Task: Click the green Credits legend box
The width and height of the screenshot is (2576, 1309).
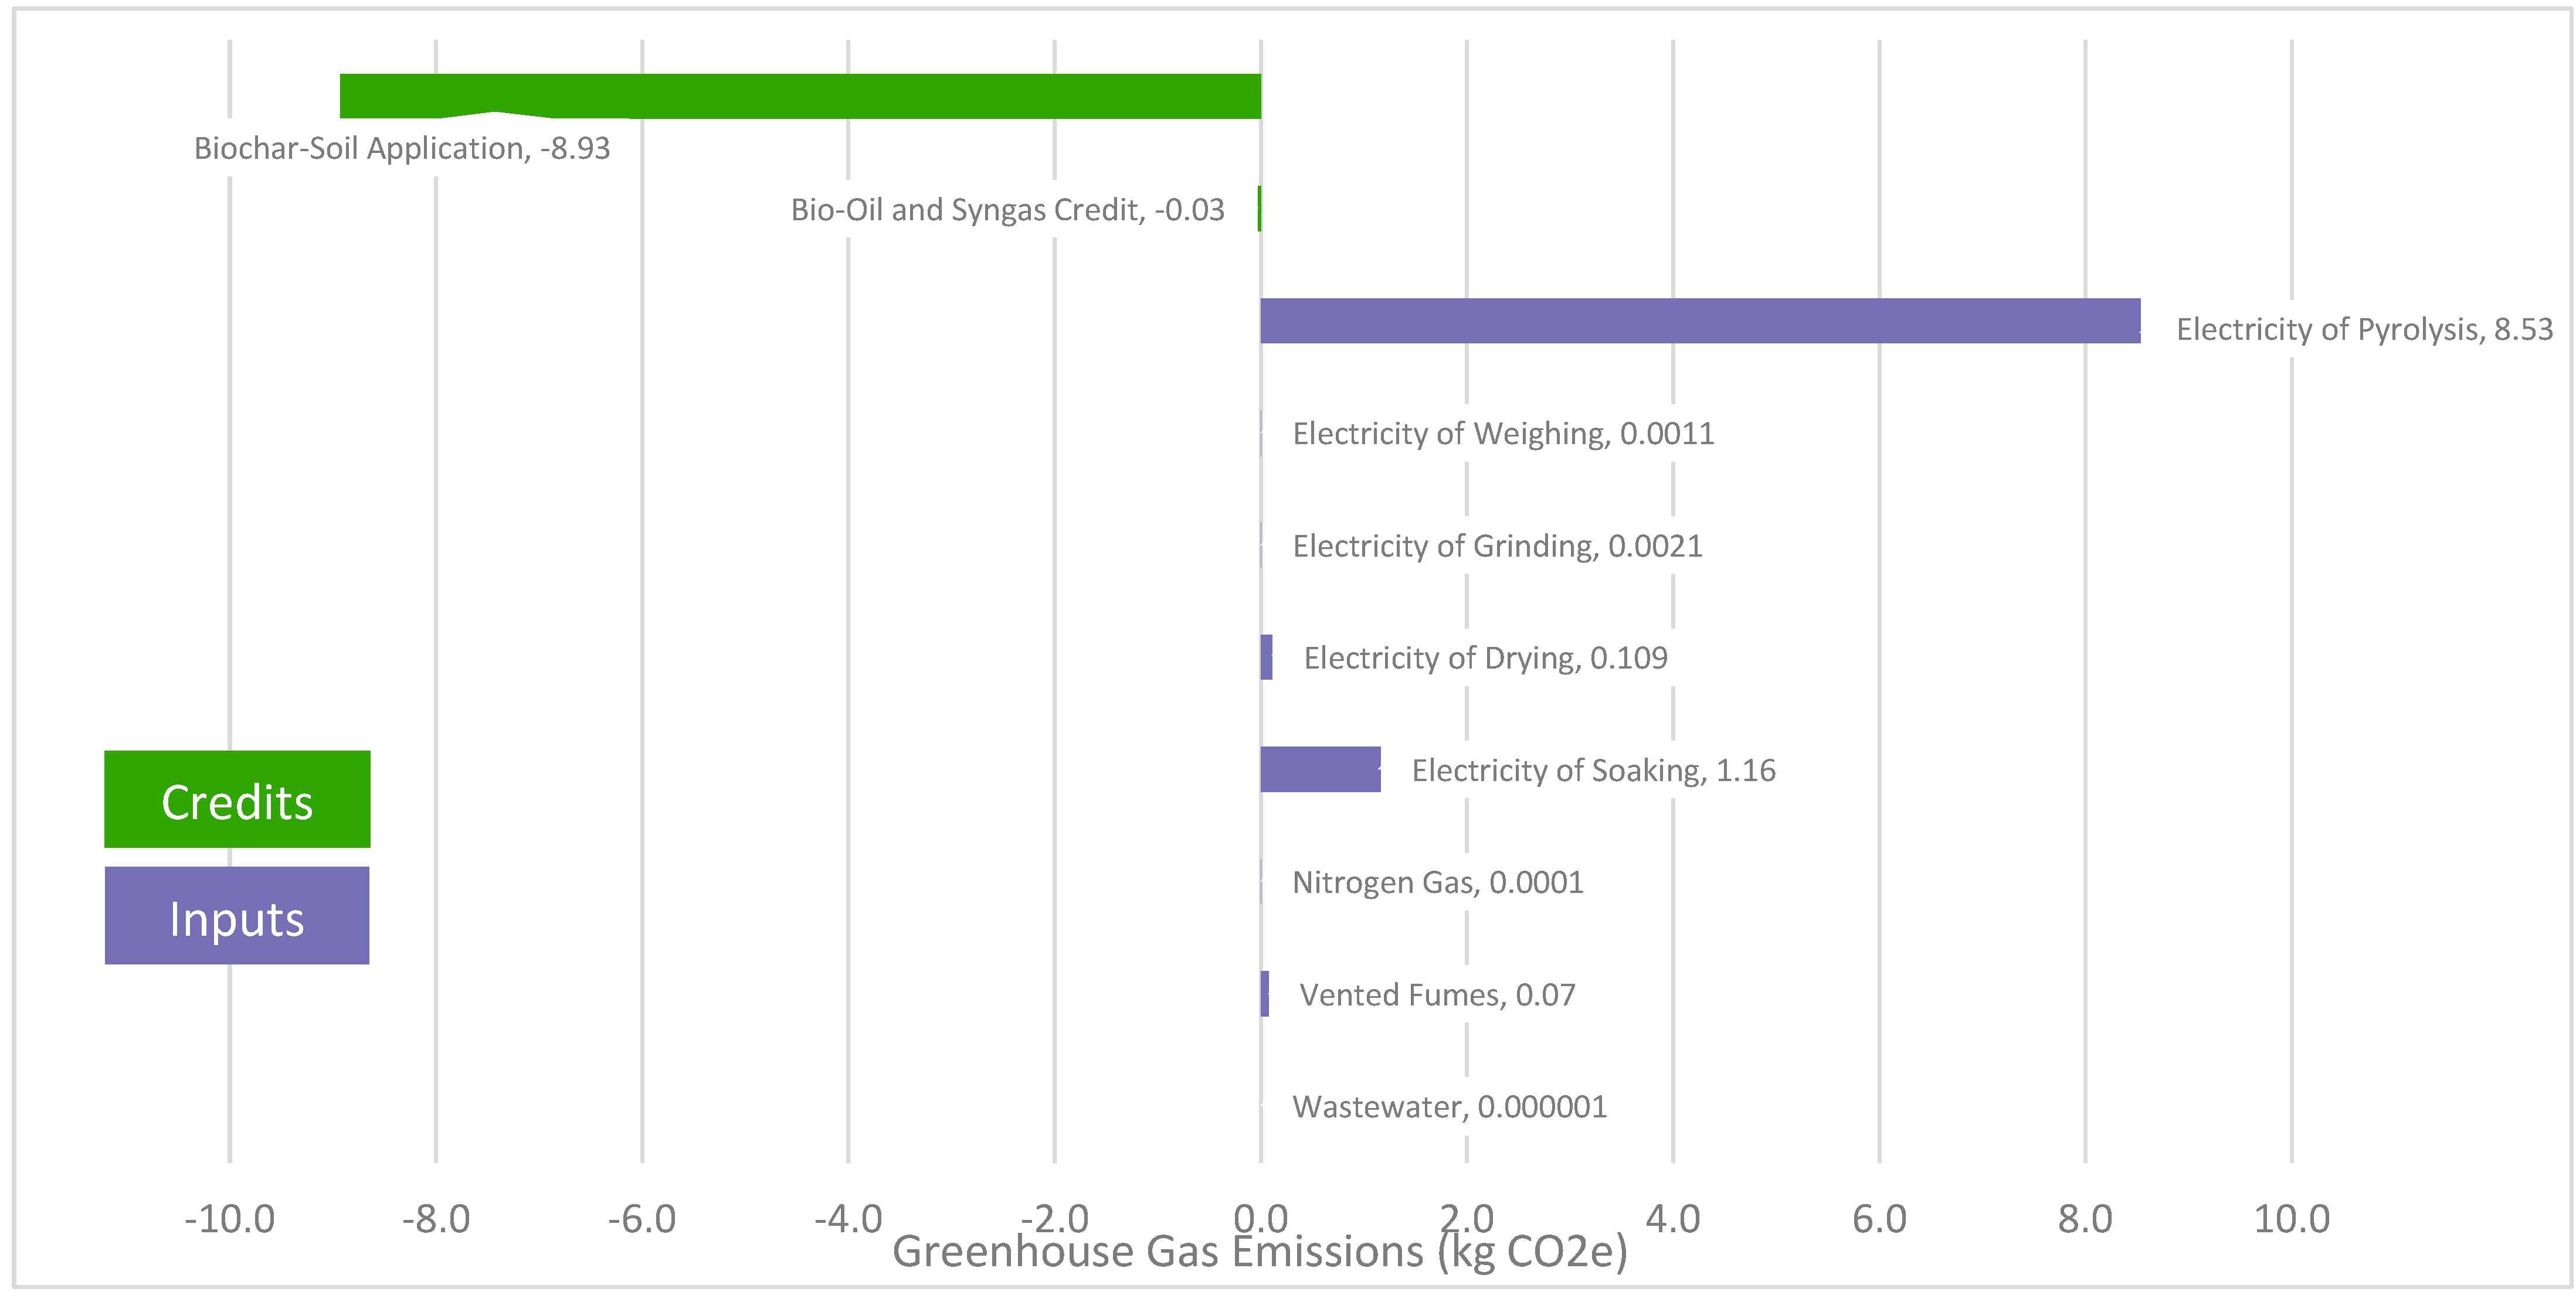Action: (x=237, y=799)
